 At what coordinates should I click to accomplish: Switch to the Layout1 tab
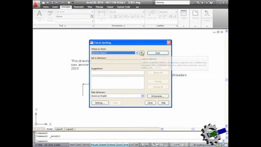point(59,129)
